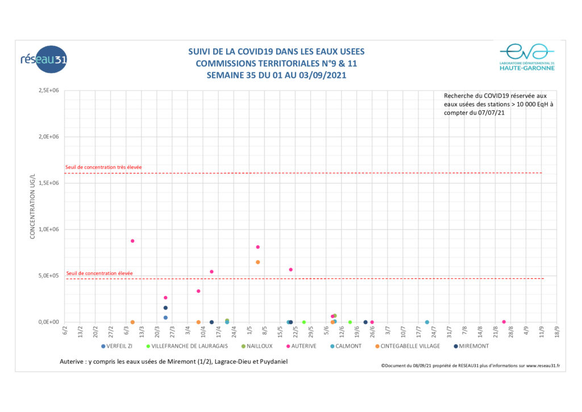Click the 6/3 date on the x-axis
This screenshot has width=582, height=412.
(127, 331)
